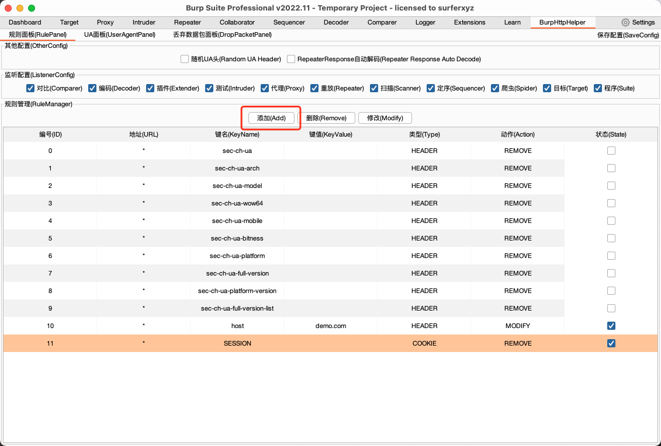The image size is (661, 446).
Task: Open the Extensions tab
Action: point(470,22)
